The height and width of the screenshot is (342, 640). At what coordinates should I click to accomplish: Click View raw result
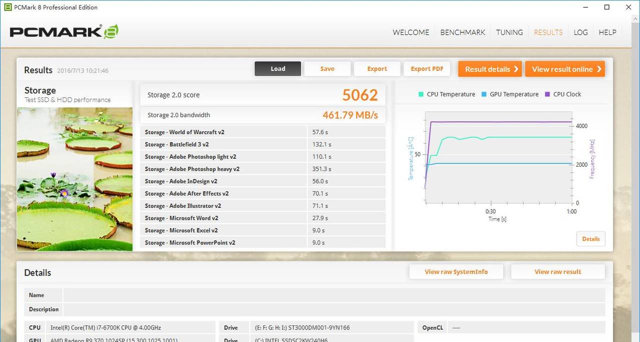(557, 272)
